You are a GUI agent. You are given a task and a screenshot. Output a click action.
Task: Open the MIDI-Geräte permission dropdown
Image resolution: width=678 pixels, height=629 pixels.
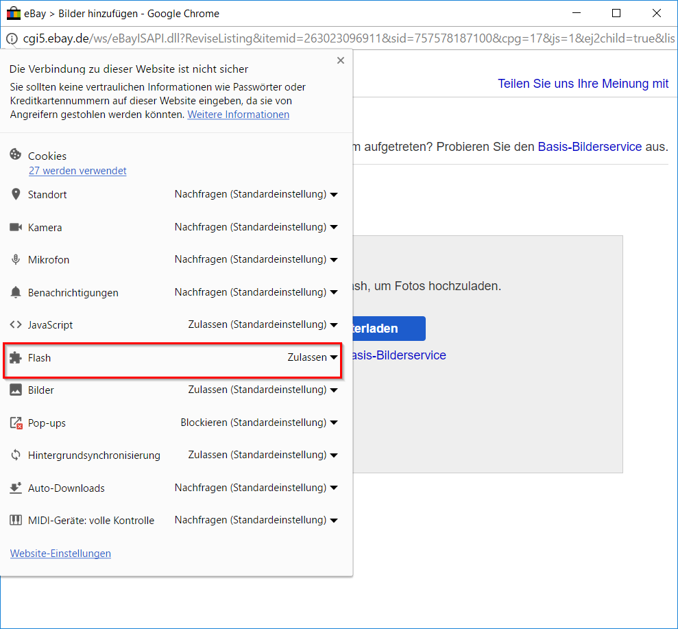coord(256,520)
